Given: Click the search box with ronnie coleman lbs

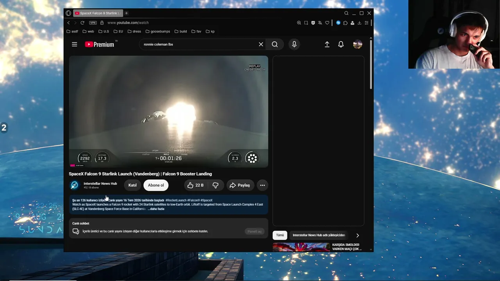Looking at the screenshot, I should tap(199, 44).
